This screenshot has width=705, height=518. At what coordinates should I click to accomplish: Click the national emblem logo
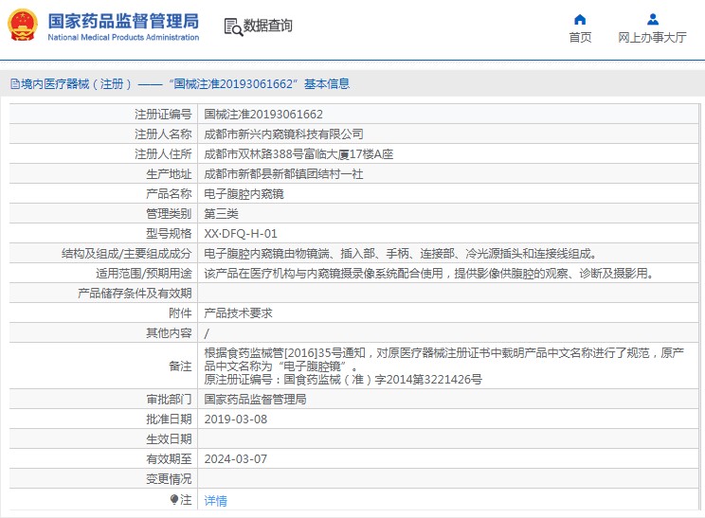click(x=23, y=26)
